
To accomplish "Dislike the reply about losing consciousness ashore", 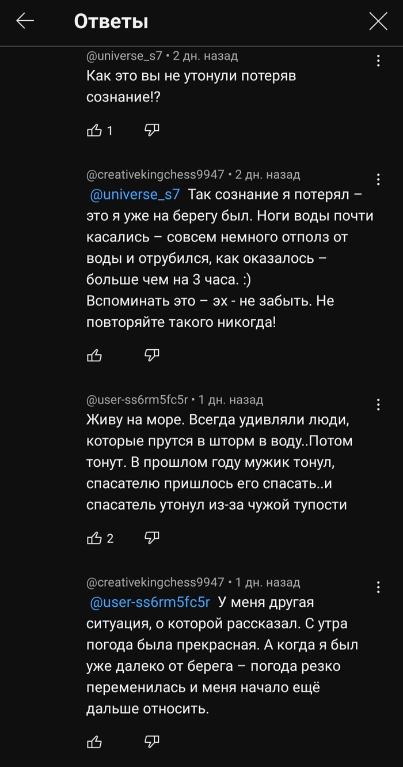I will point(151,355).
